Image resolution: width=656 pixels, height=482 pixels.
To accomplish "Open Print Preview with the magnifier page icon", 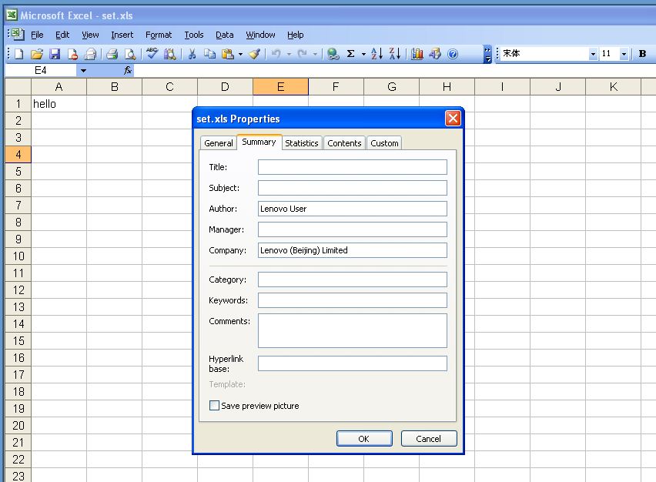I will tap(130, 54).
